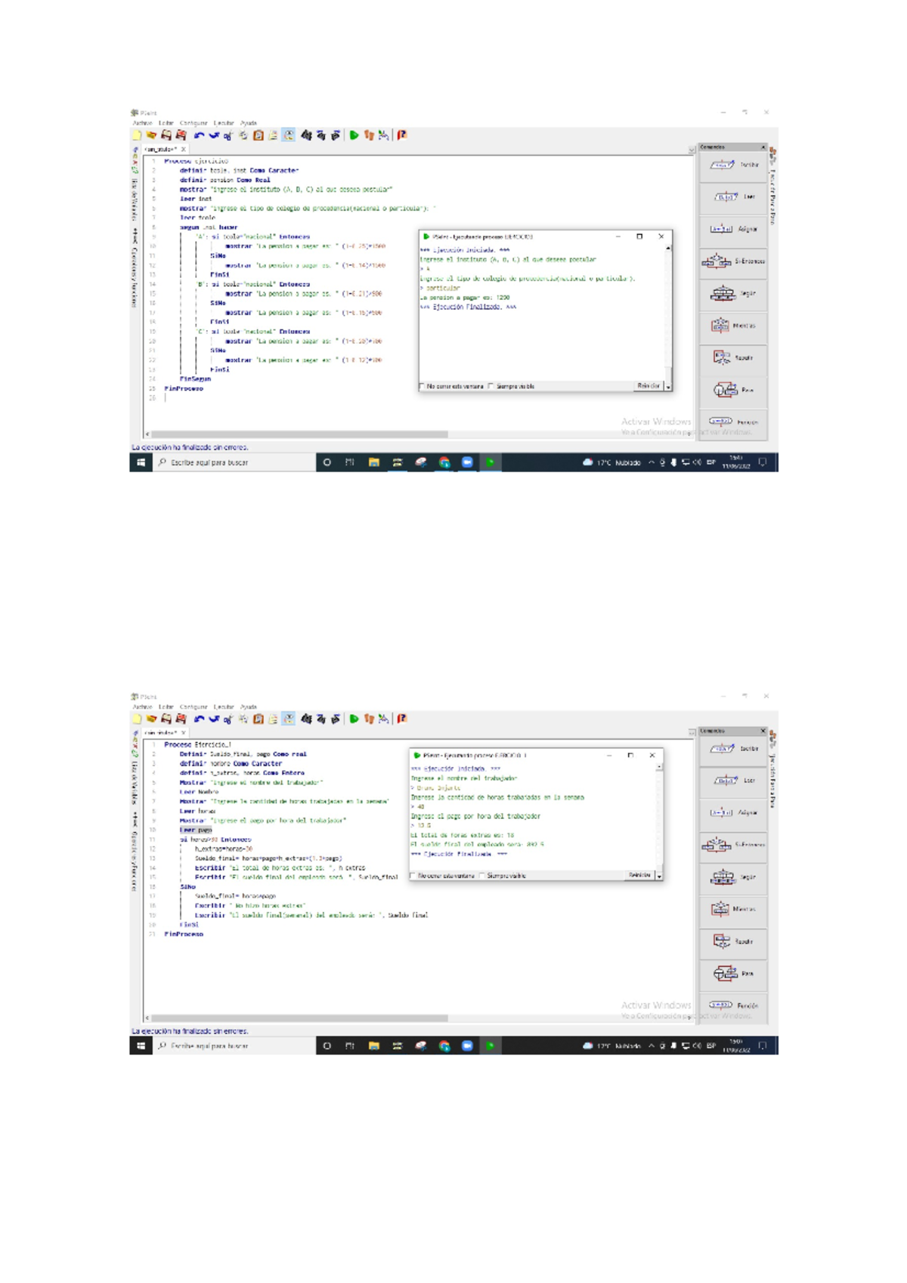Click the Leer command in the lower panel
The image size is (907, 1283).
pyautogui.click(x=732, y=781)
